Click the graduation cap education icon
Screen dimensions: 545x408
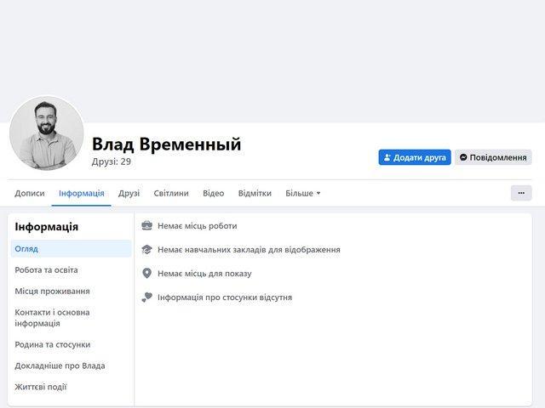click(x=146, y=250)
